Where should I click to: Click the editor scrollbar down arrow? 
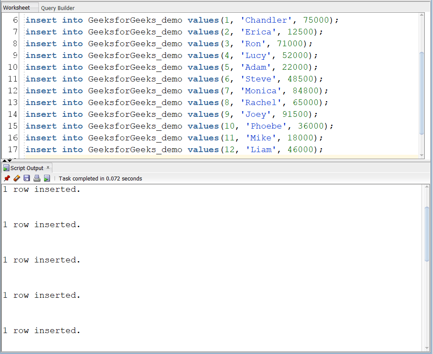point(422,155)
